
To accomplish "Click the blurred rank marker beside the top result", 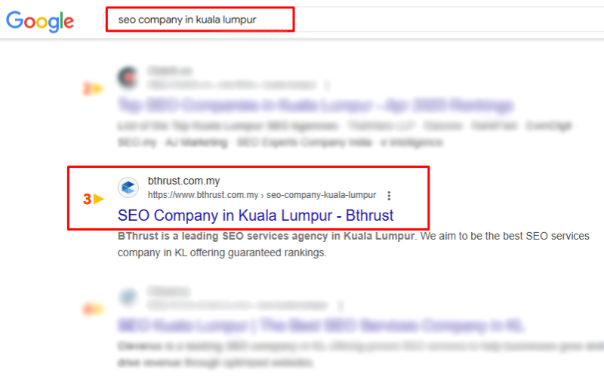I will [x=93, y=88].
